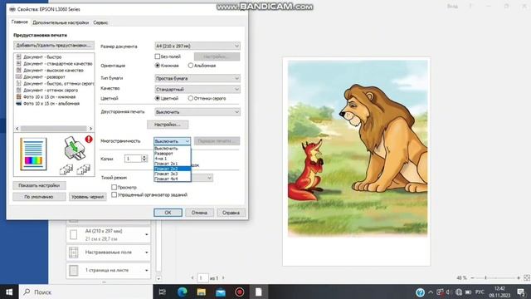The height and width of the screenshot is (299, 531).
Task: Click the volume speaker tray icon
Action: 448,292
